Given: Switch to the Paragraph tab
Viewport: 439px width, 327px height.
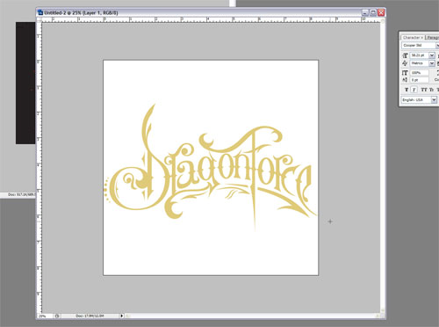Looking at the screenshot, I should pos(432,38).
